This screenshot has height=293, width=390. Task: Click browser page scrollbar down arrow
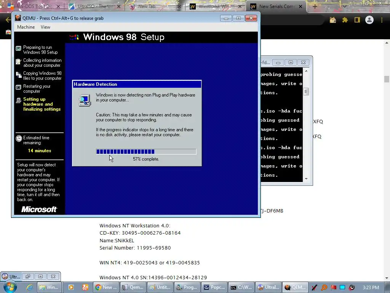387,278
